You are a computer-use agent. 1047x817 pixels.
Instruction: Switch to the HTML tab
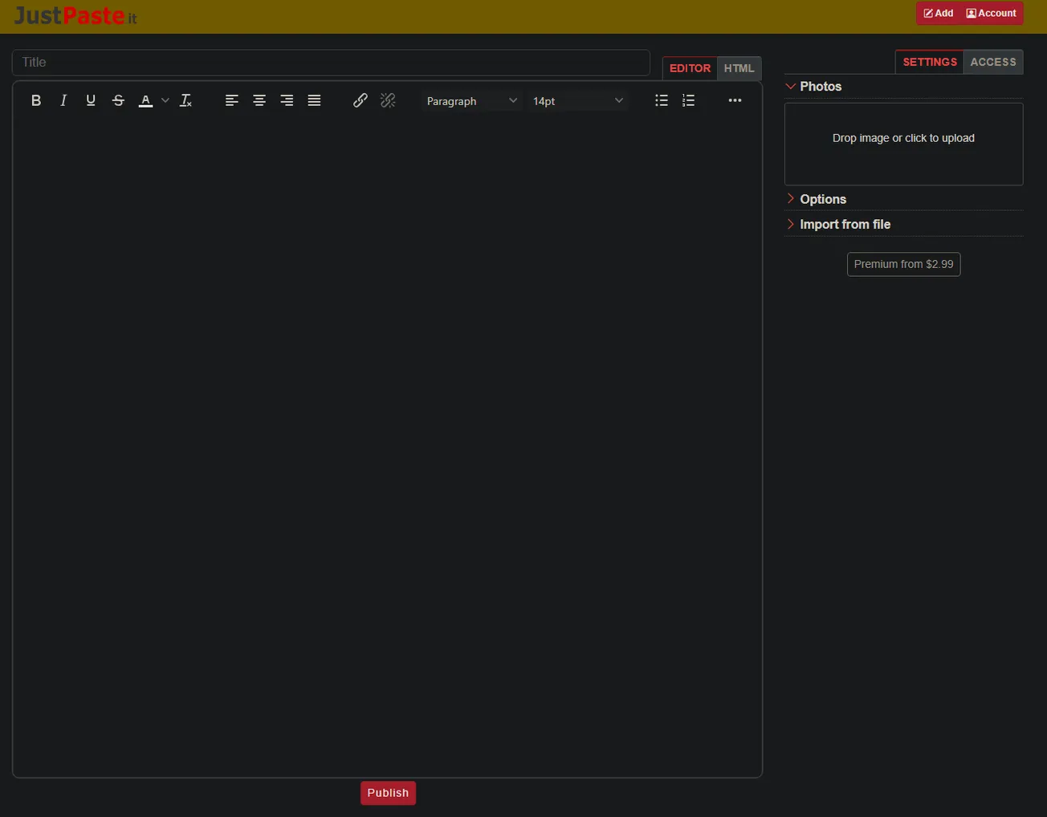pyautogui.click(x=739, y=68)
